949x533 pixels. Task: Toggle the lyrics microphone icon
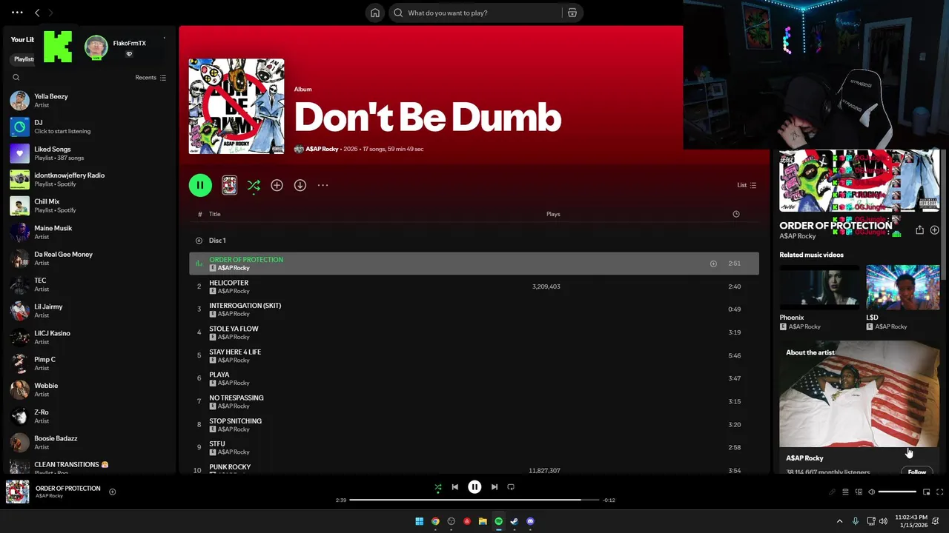(x=832, y=492)
